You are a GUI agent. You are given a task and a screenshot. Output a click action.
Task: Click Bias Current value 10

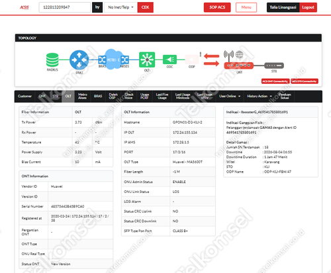[77, 162]
